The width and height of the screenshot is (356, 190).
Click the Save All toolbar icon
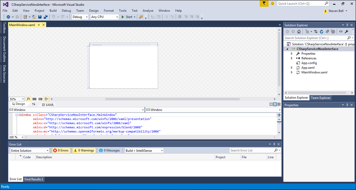click(45, 17)
